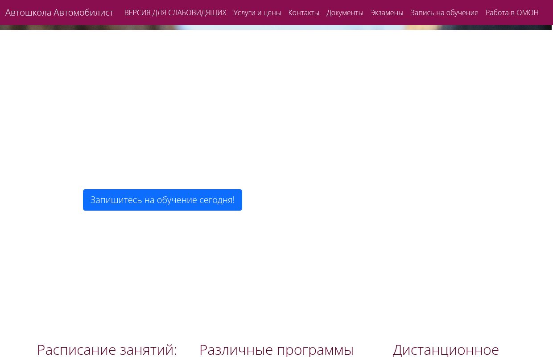This screenshot has width=553, height=357.
Task: Open contacts via the navigation bar
Action: tap(304, 12)
